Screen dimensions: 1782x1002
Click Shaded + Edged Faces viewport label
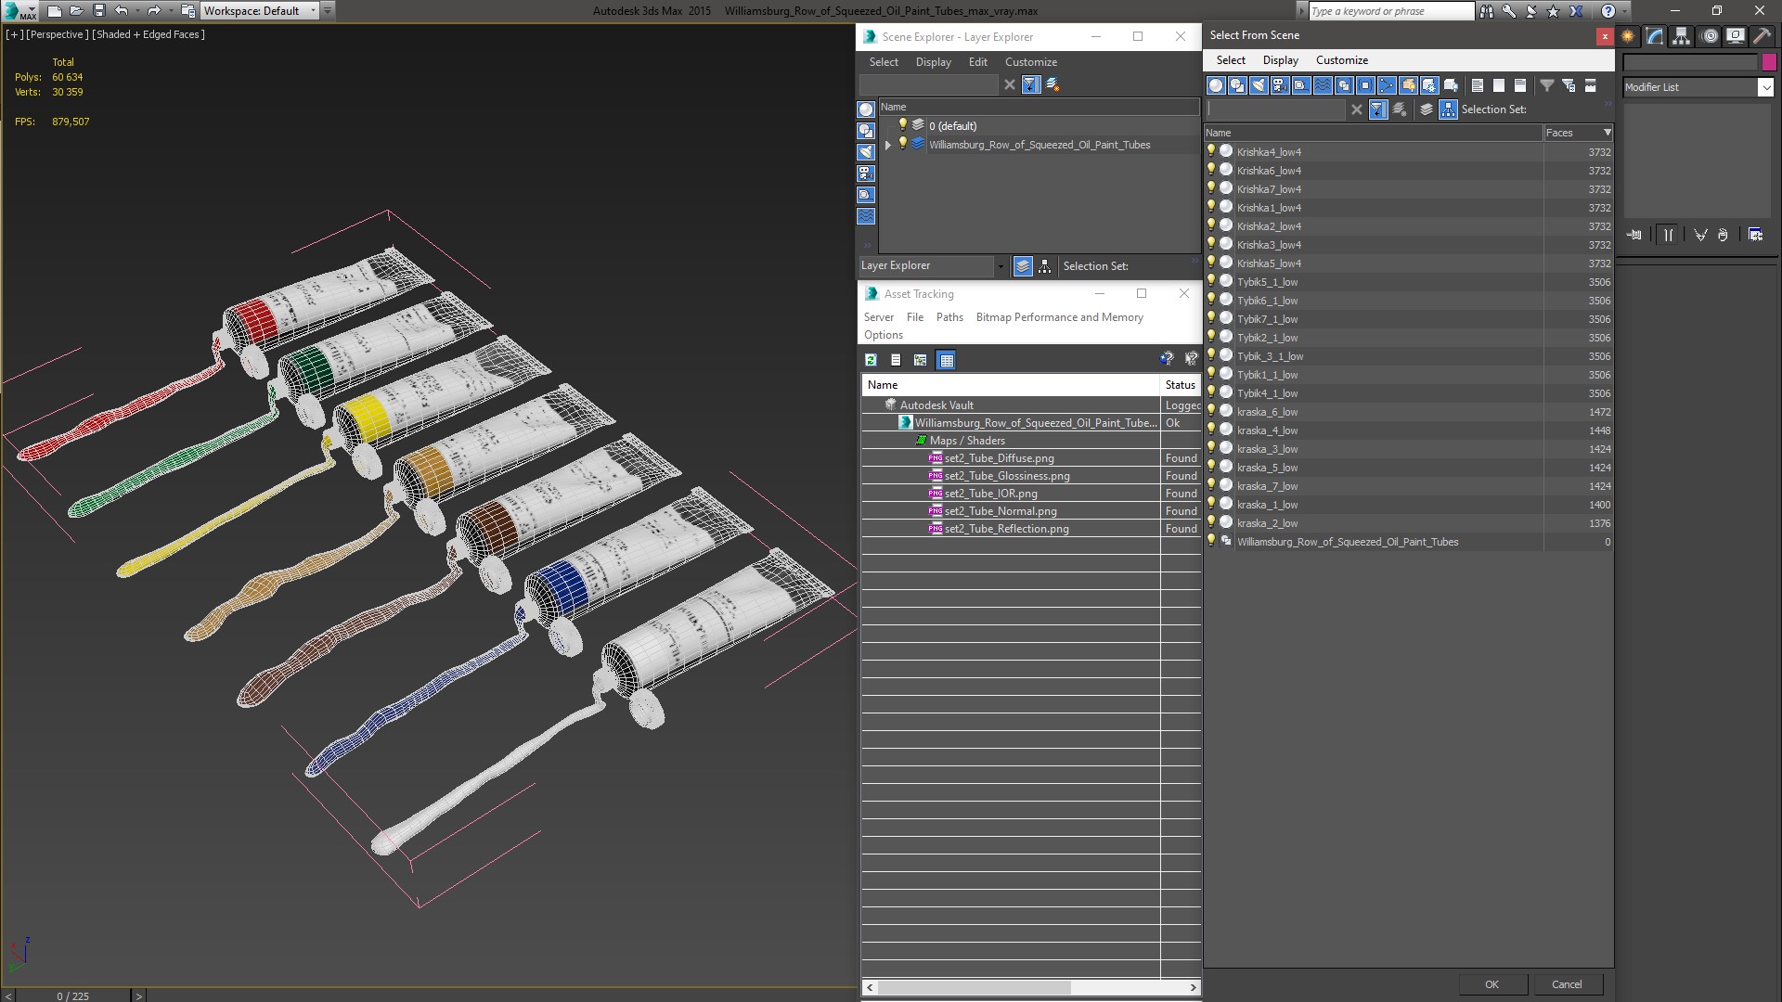(148, 34)
